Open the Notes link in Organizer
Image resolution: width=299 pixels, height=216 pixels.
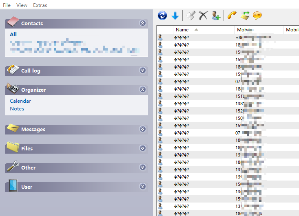point(17,109)
